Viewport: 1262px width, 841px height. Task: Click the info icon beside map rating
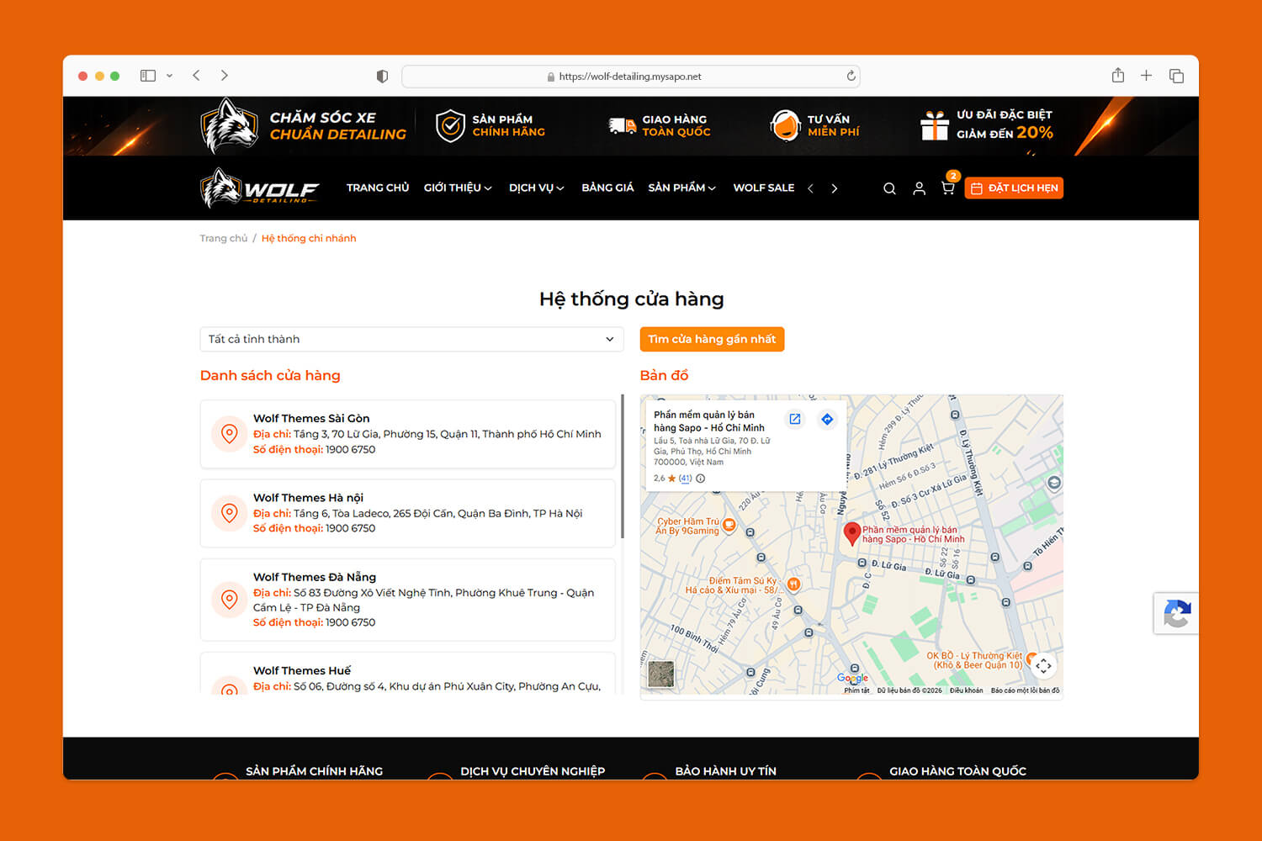[x=701, y=479]
